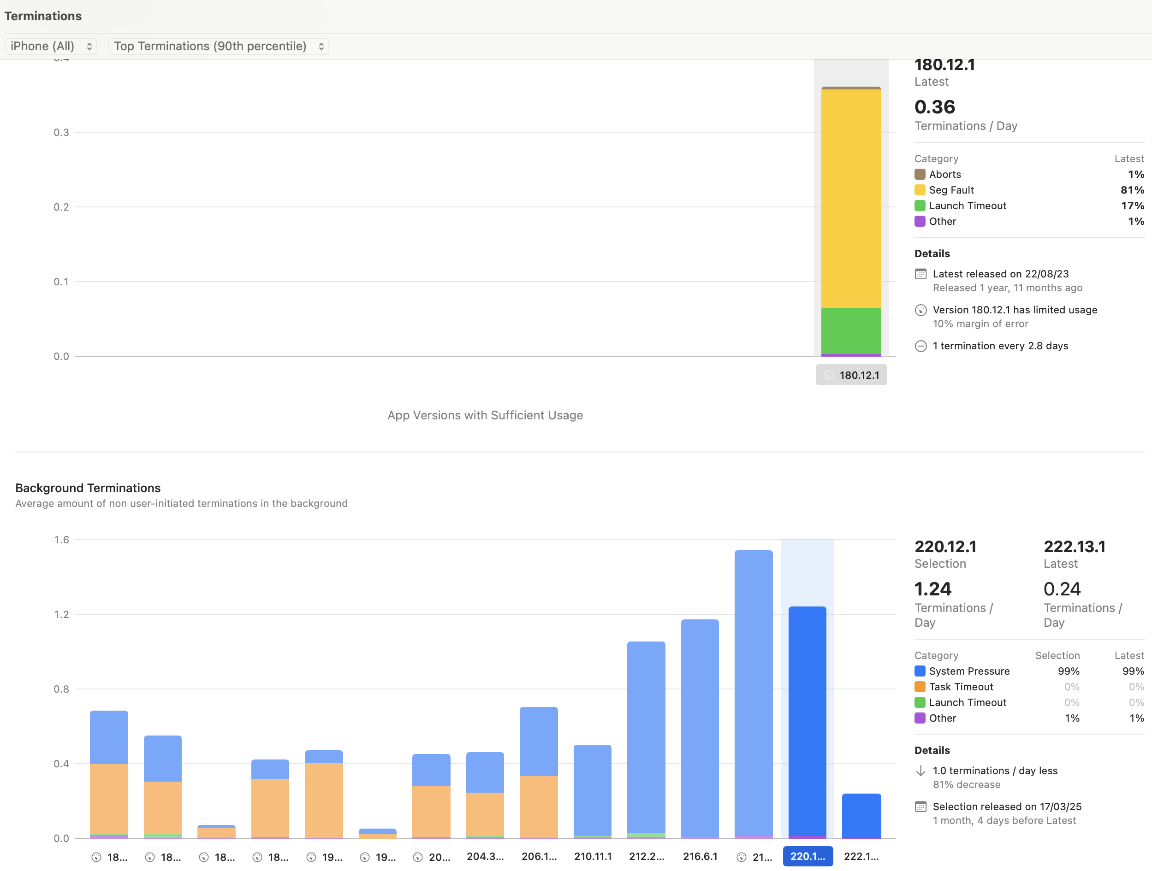Open the iPhone (All) device dropdown
Viewport: 1152px width, 871px height.
pyautogui.click(x=51, y=46)
